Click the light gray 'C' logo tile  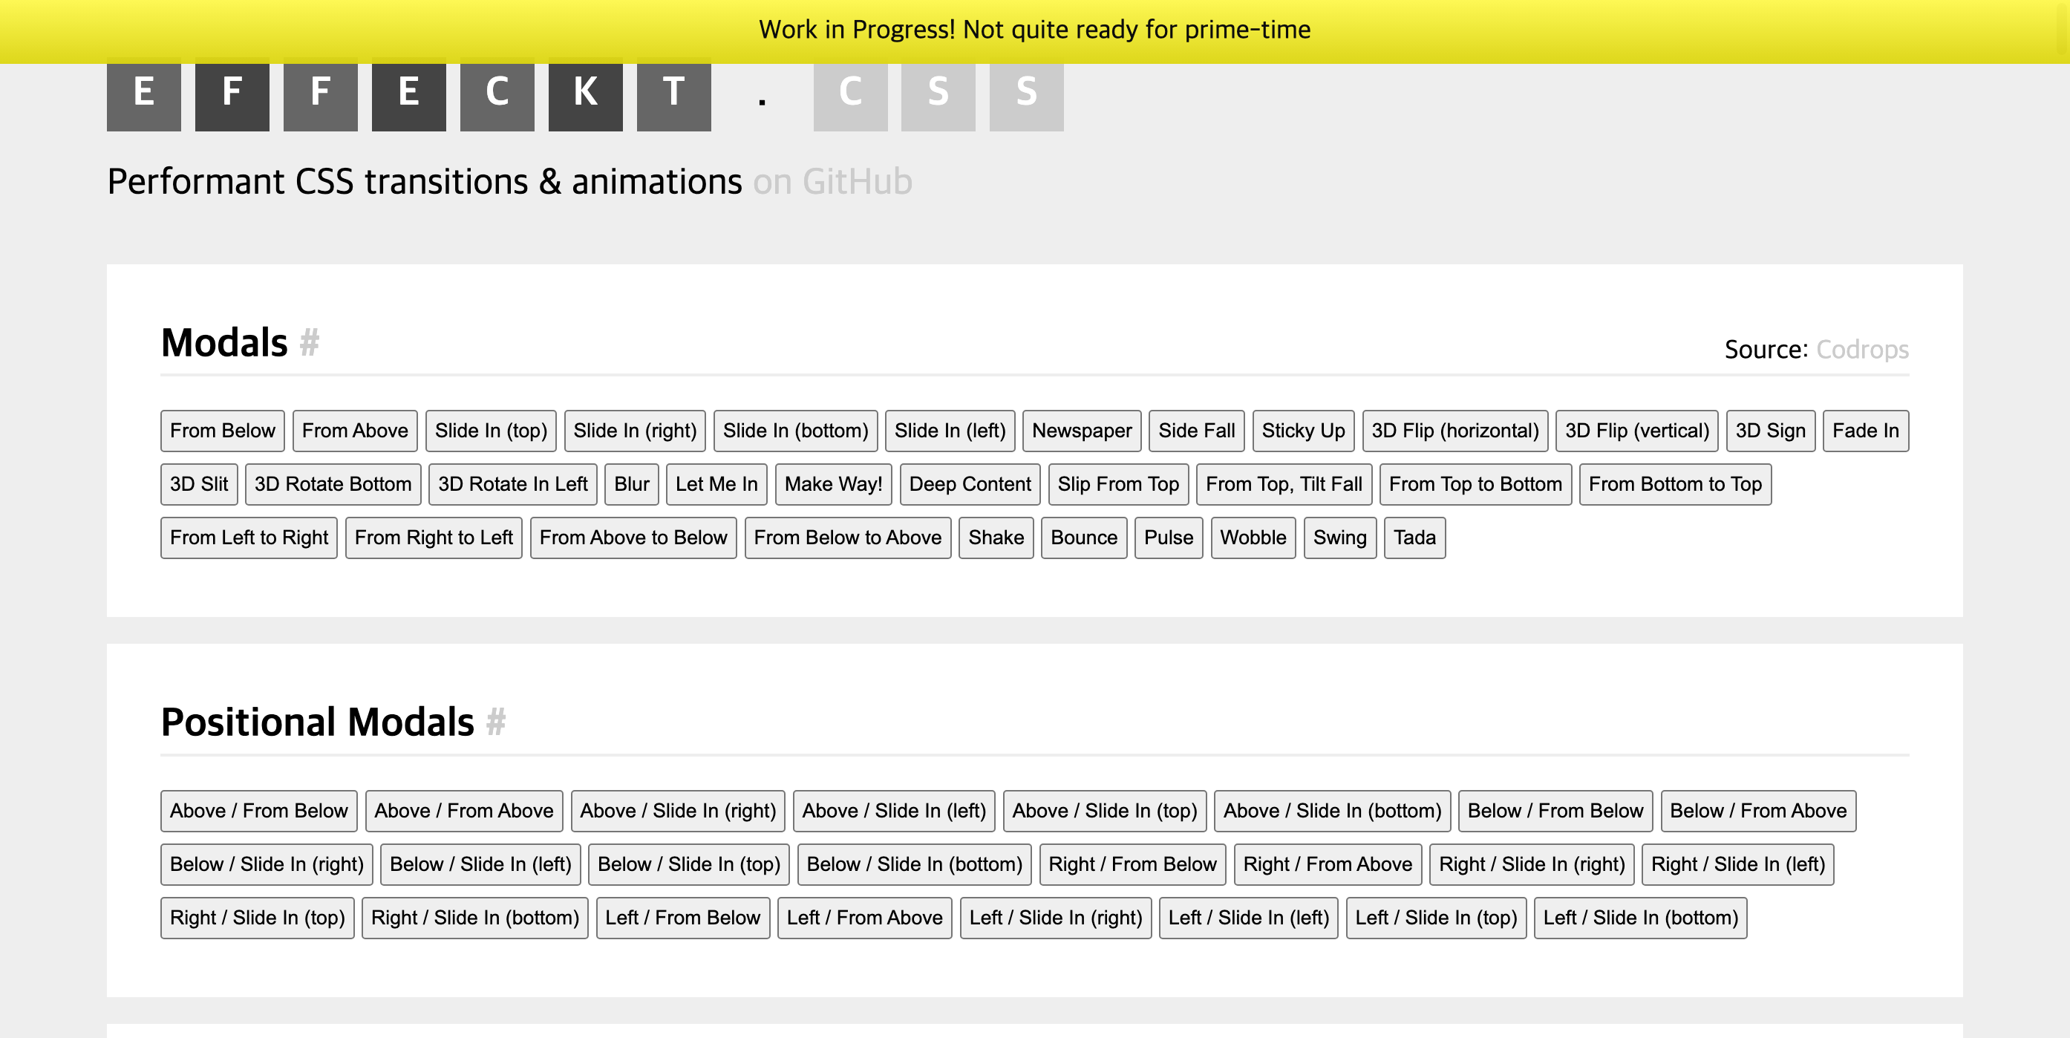point(850,95)
